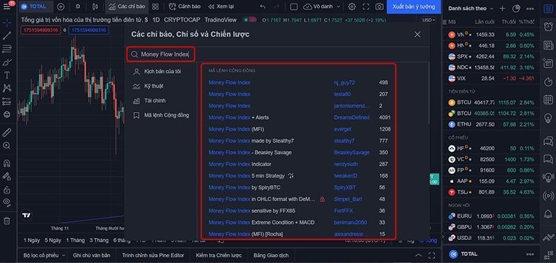Click the Money Flow Index search field
This screenshot has height=263, width=556.
coord(161,54)
